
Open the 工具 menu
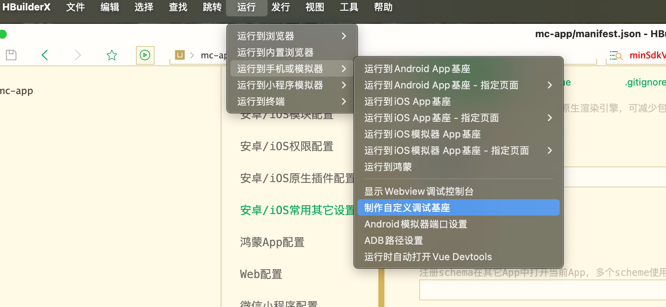[349, 7]
